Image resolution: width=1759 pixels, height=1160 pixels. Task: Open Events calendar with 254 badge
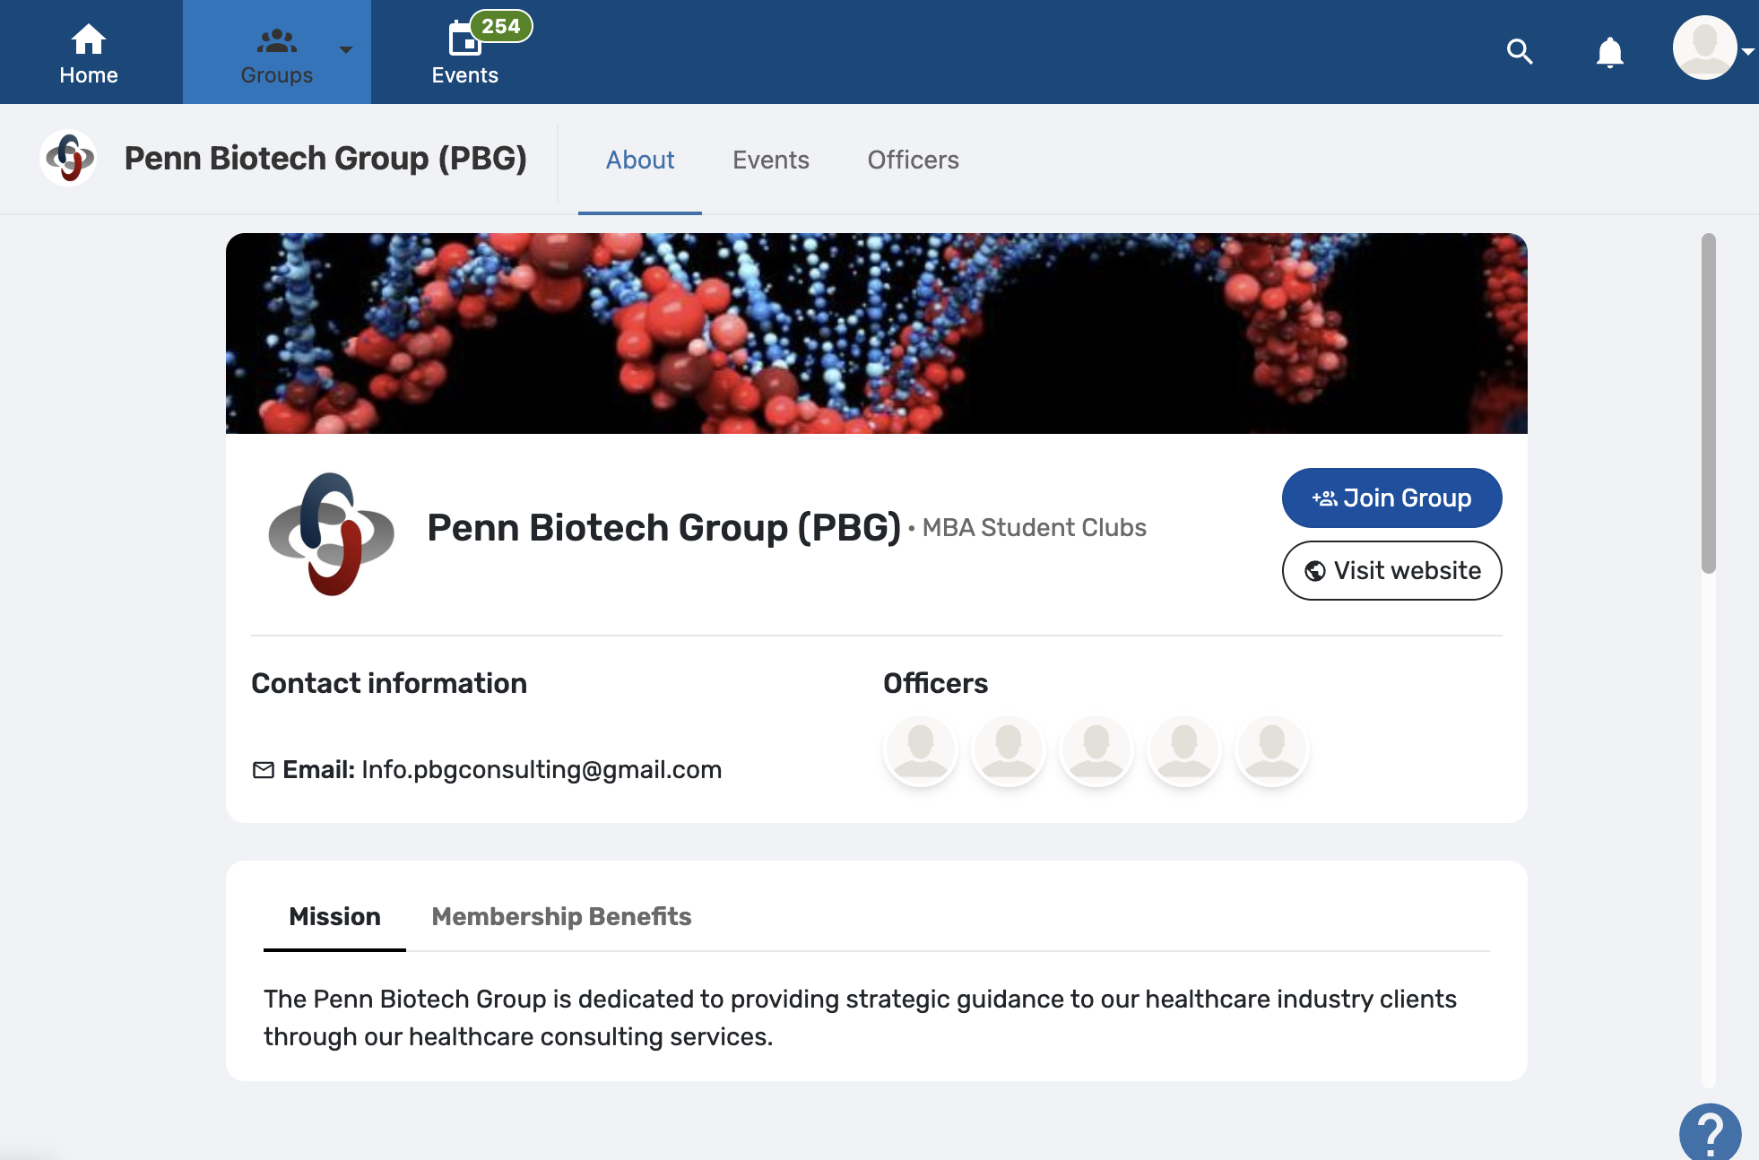[x=465, y=52]
